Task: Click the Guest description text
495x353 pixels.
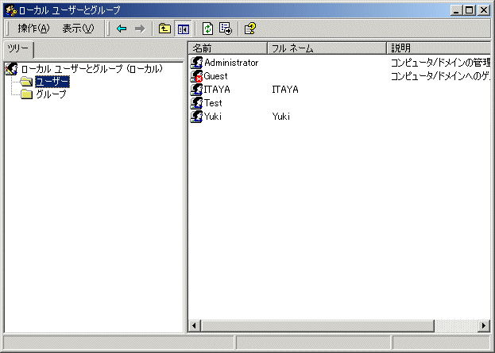Action: [440, 76]
